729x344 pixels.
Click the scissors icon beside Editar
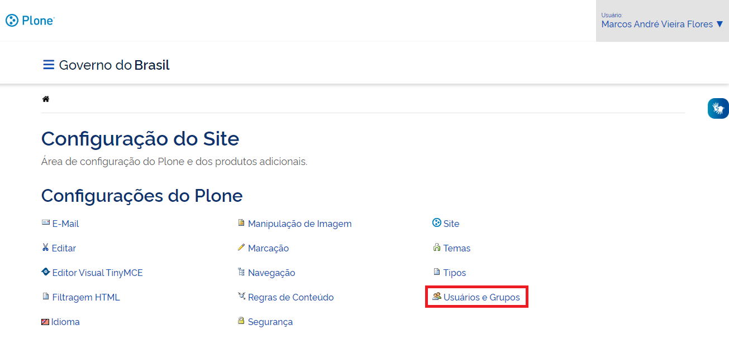pyautogui.click(x=46, y=248)
